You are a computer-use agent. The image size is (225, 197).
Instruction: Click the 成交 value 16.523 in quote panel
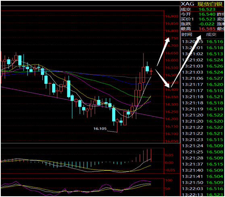tap(207, 9)
